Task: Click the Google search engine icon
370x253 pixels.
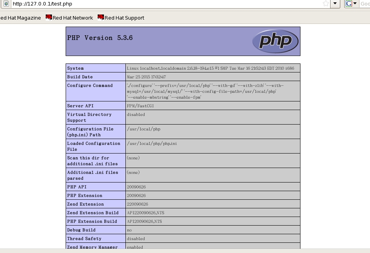Action: pos(349,4)
